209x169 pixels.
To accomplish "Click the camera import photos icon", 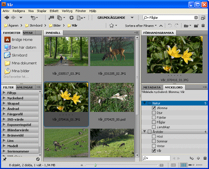I will pyautogui.click(x=52, y=17).
